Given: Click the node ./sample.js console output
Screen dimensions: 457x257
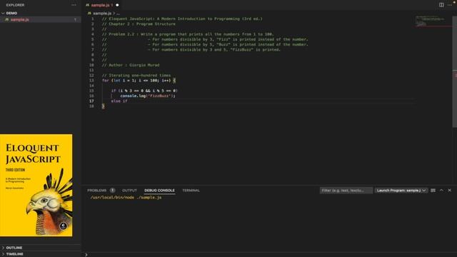Looking at the screenshot, I should tap(126, 197).
